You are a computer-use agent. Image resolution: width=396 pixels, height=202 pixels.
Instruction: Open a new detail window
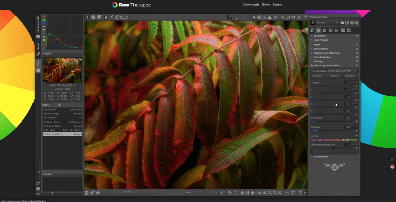click(293, 193)
